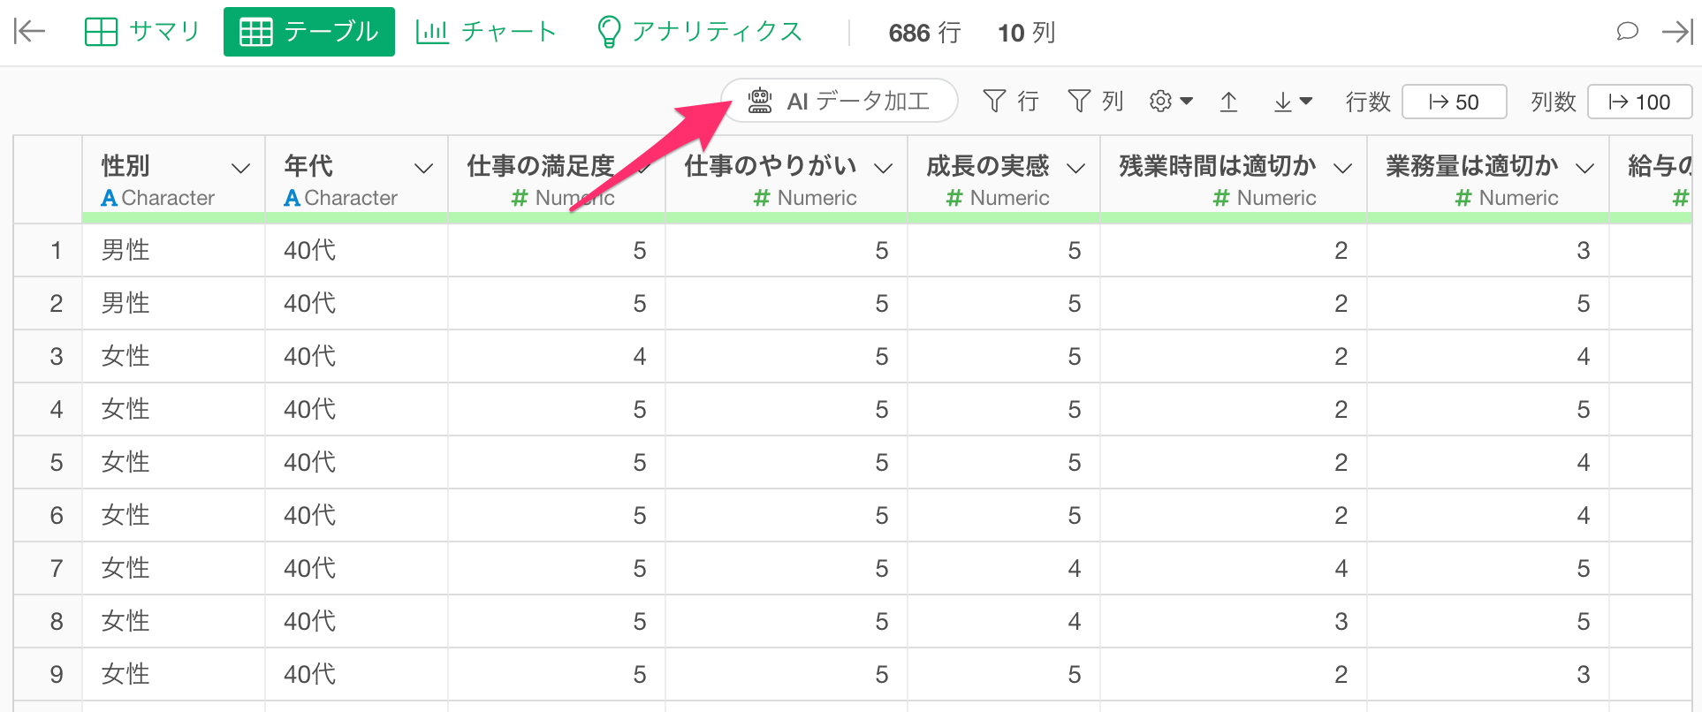
Task: Click the column count field showing 100
Action: tap(1639, 102)
